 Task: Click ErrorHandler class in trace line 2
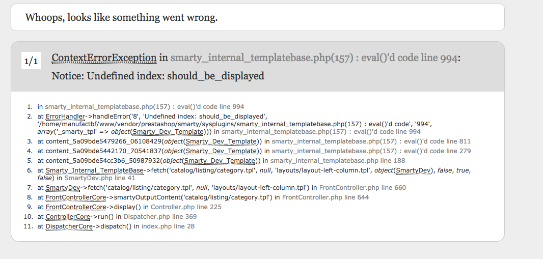[x=65, y=117]
